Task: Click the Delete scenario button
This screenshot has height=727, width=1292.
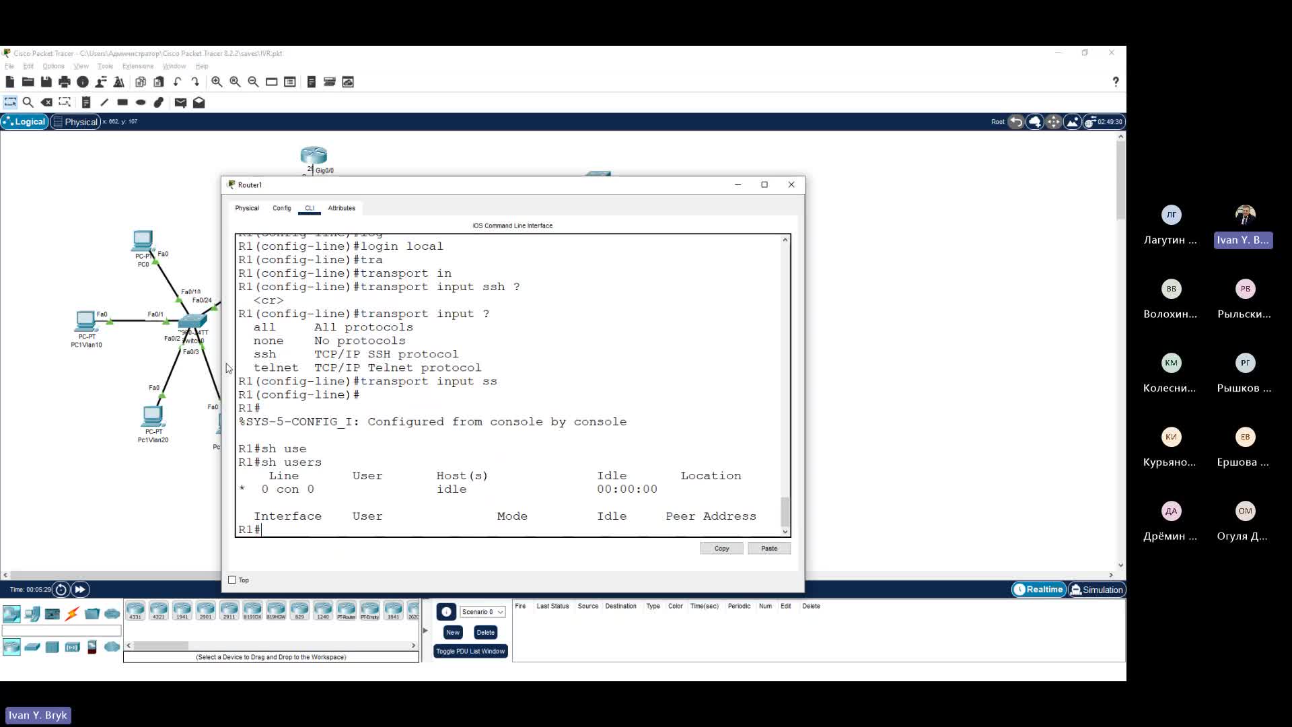Action: (x=485, y=633)
